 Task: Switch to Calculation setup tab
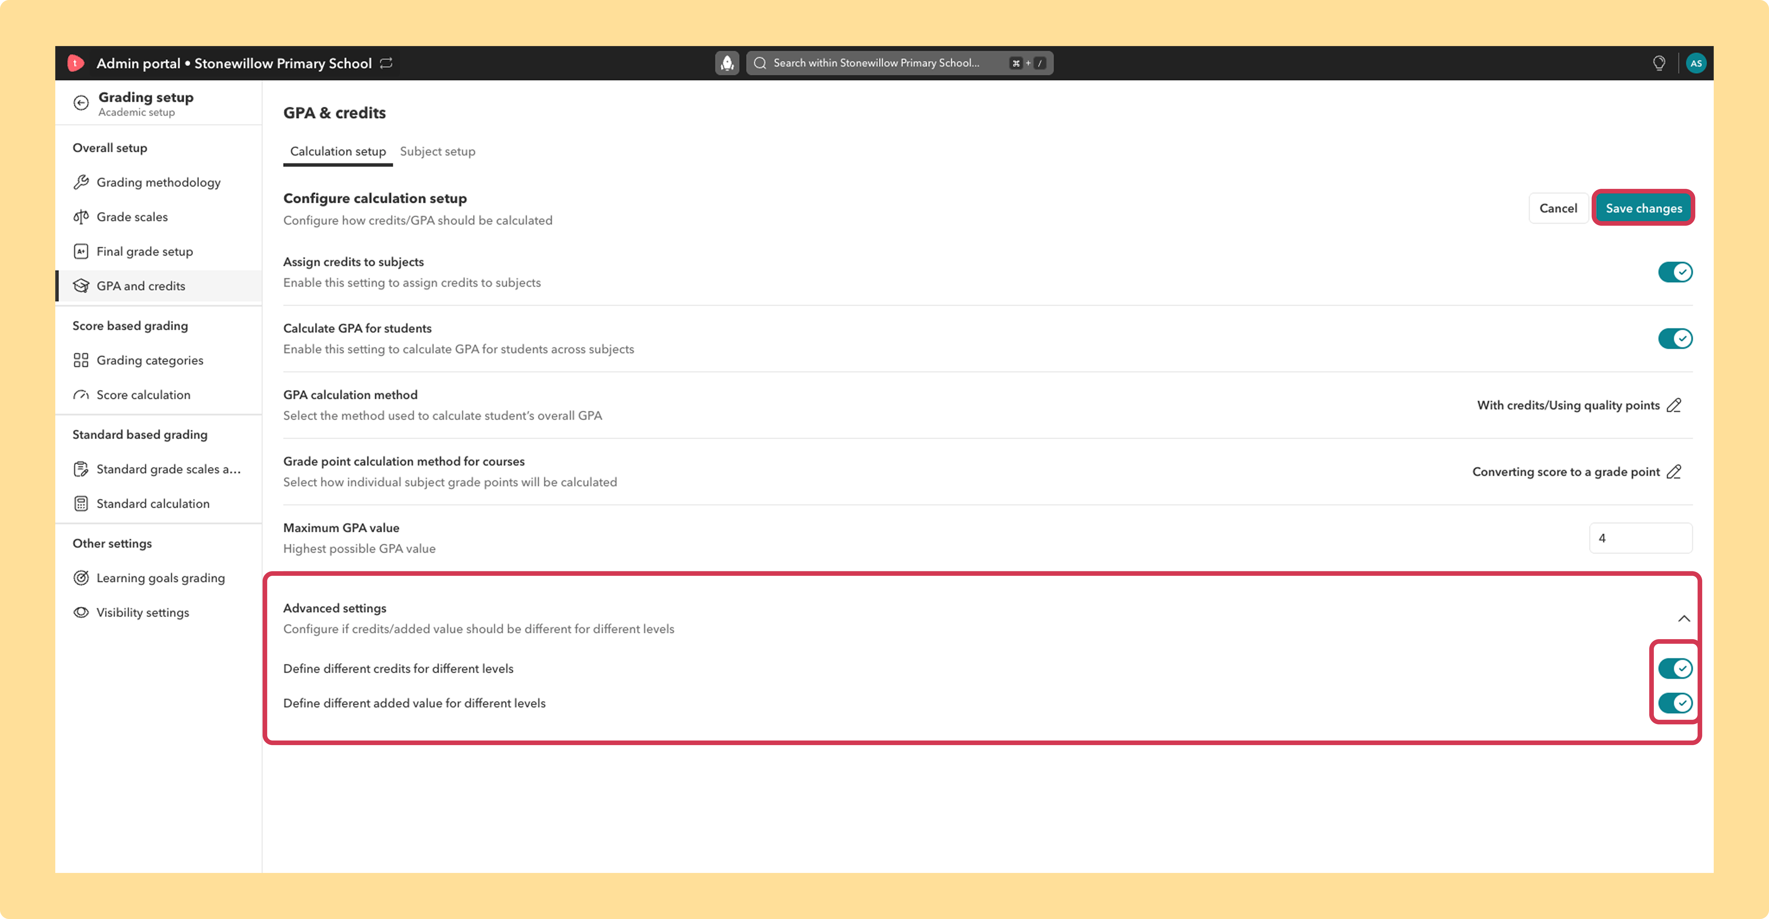point(338,151)
